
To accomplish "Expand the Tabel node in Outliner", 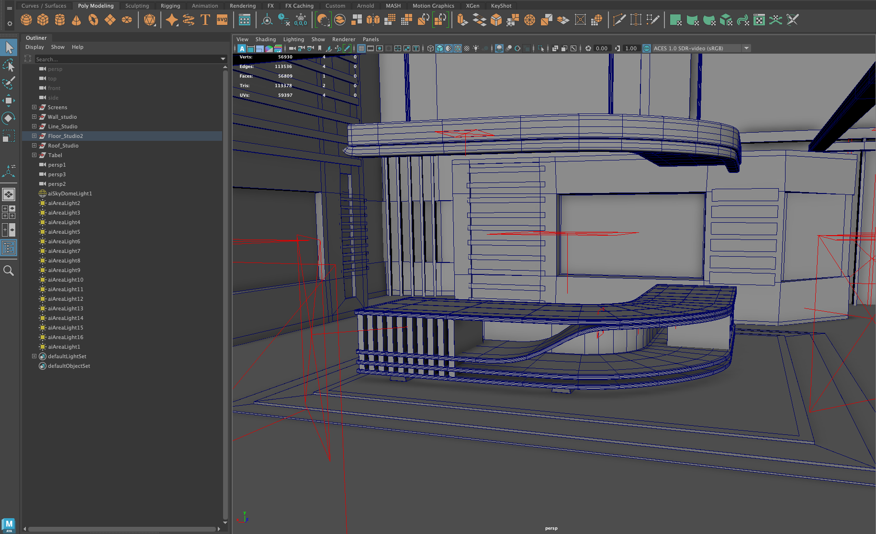I will pyautogui.click(x=34, y=155).
